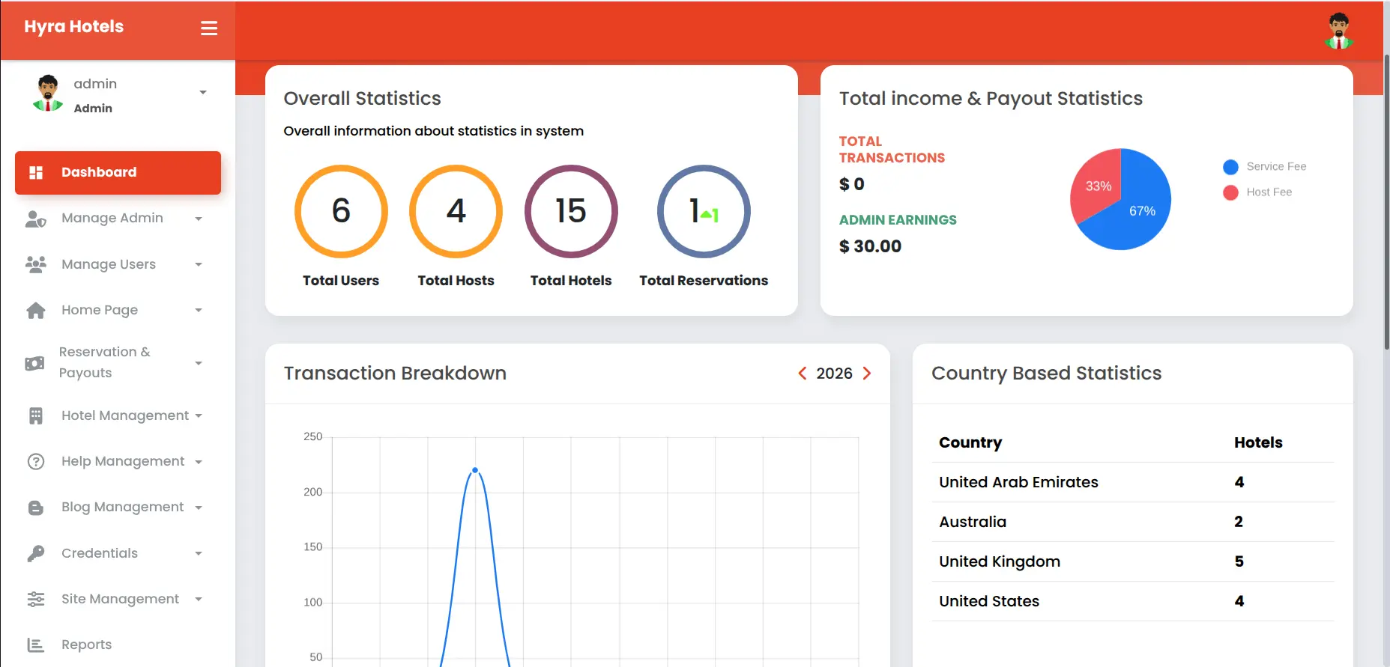Click the Reports chart icon

click(36, 645)
